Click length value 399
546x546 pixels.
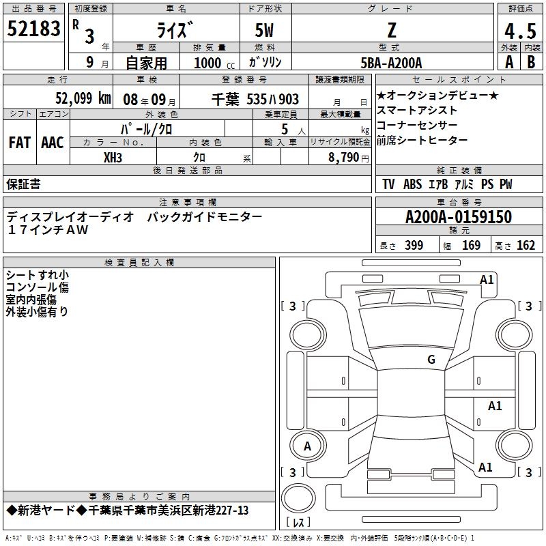(x=414, y=245)
